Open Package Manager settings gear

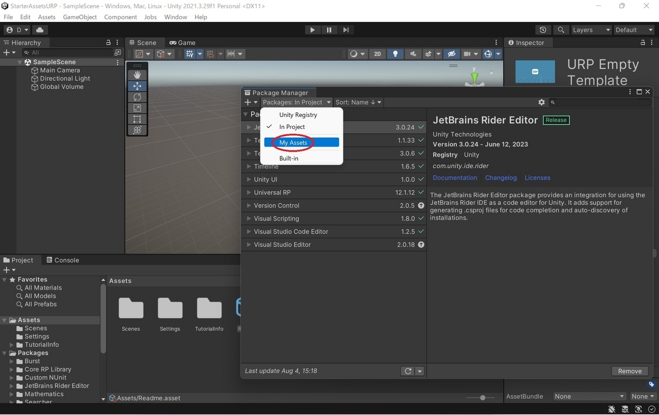click(541, 102)
